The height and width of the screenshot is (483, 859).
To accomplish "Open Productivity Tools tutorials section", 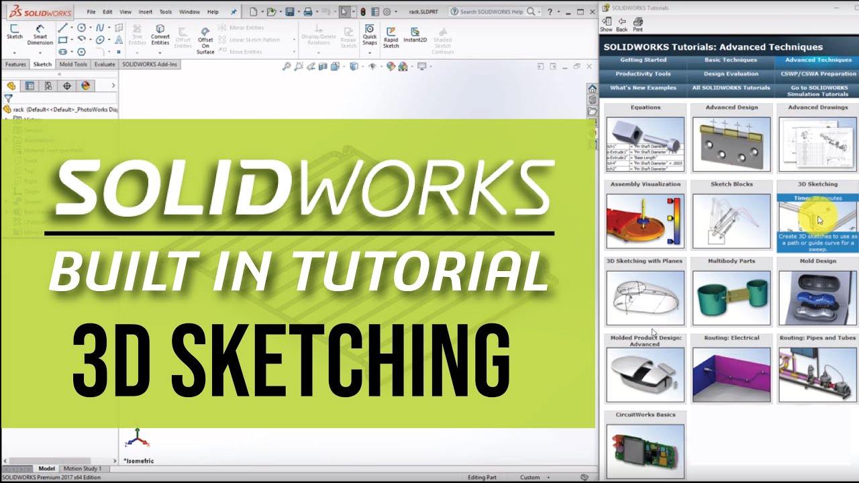I will coord(643,74).
